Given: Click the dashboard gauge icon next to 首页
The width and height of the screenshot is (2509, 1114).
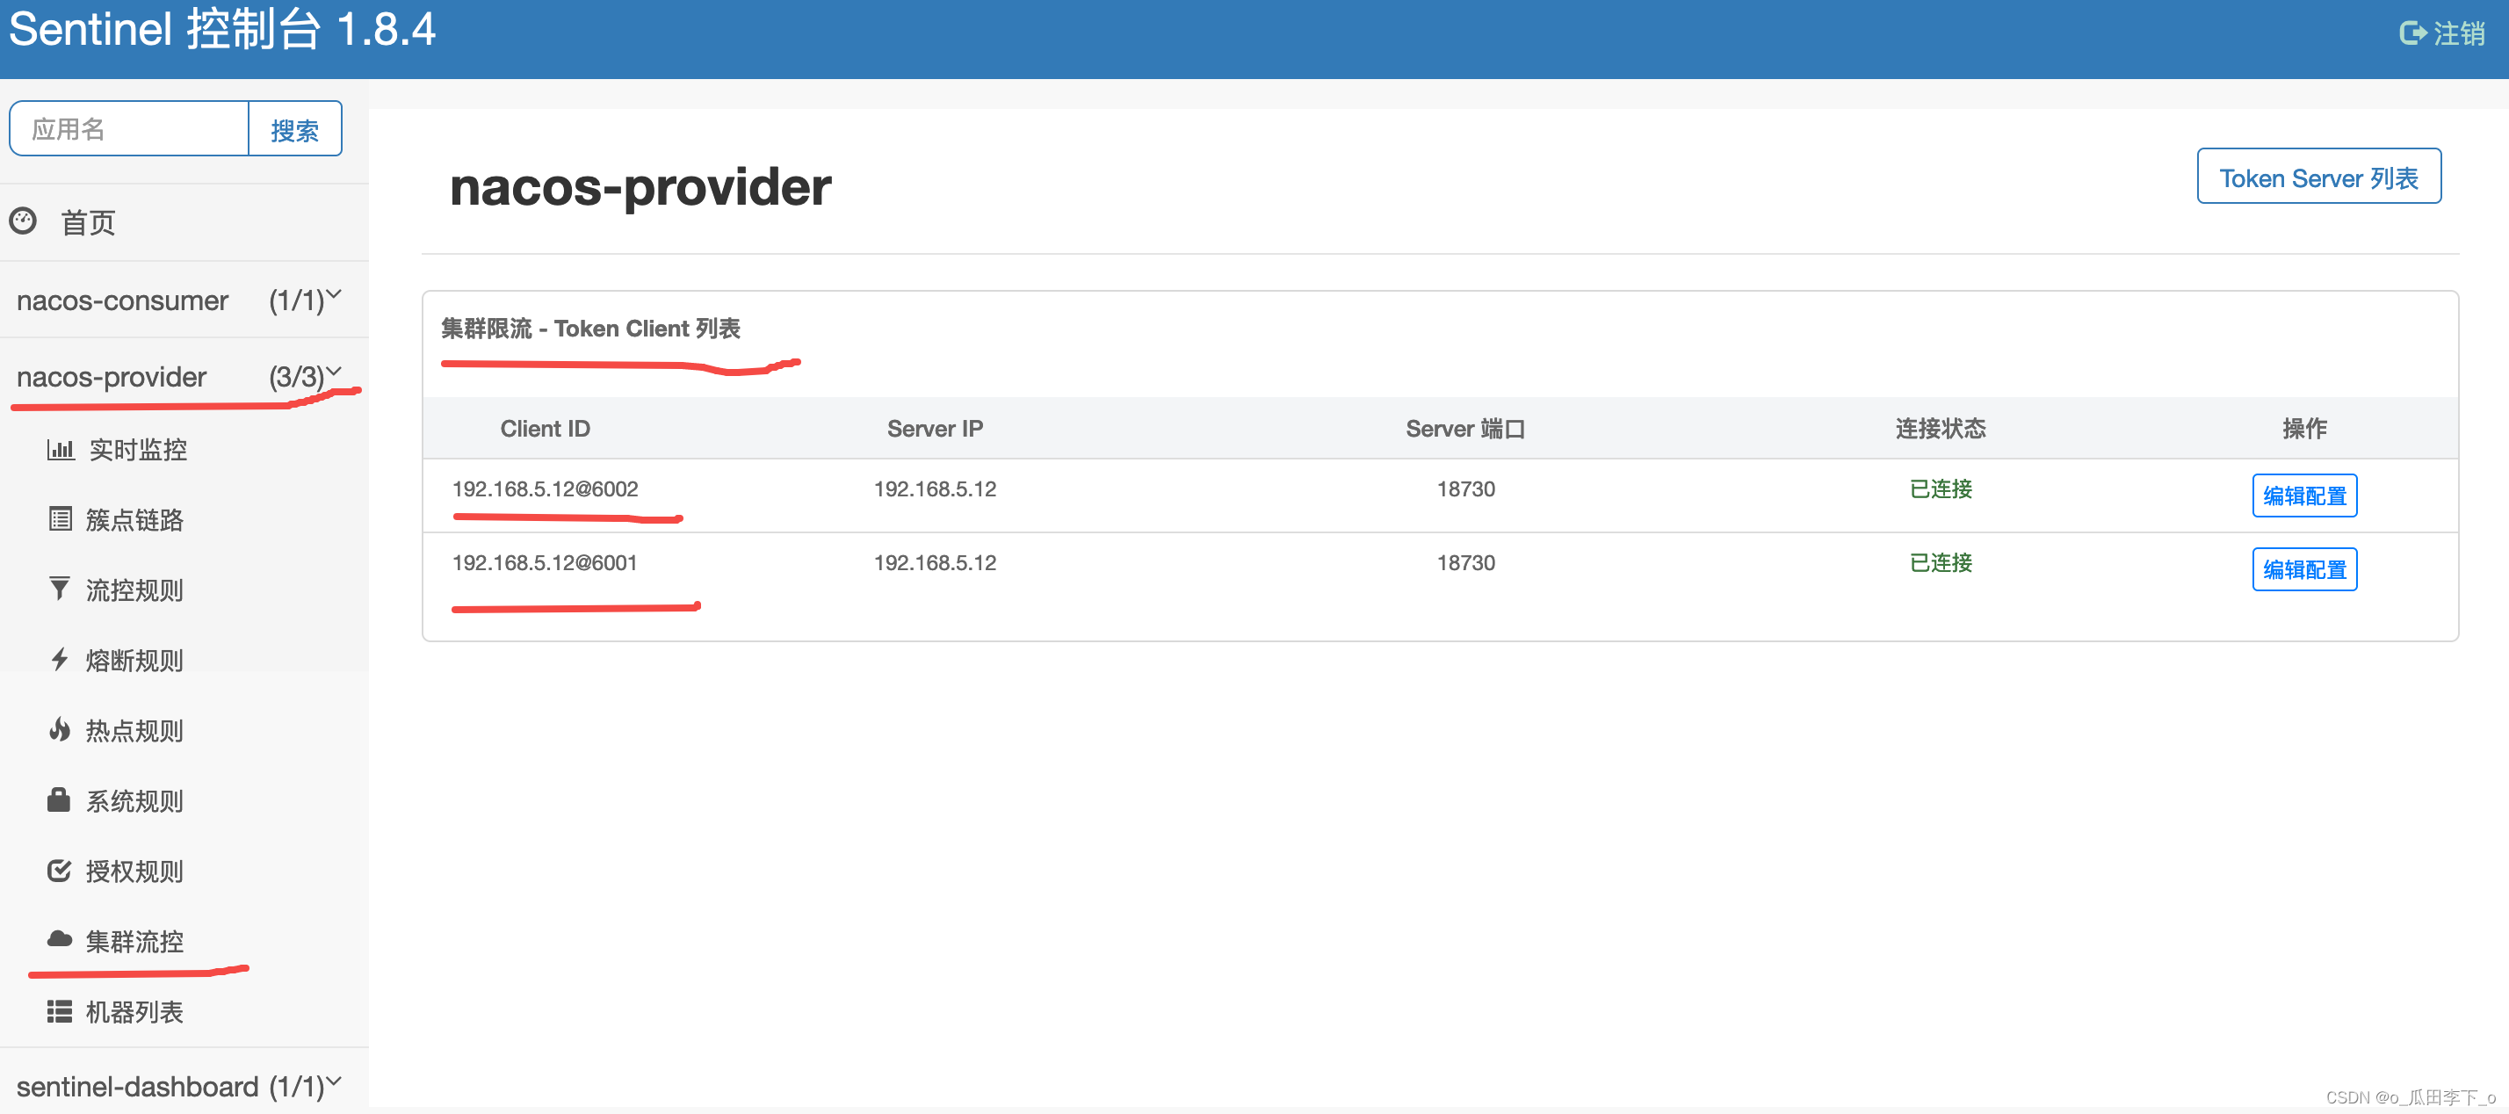Looking at the screenshot, I should (23, 221).
